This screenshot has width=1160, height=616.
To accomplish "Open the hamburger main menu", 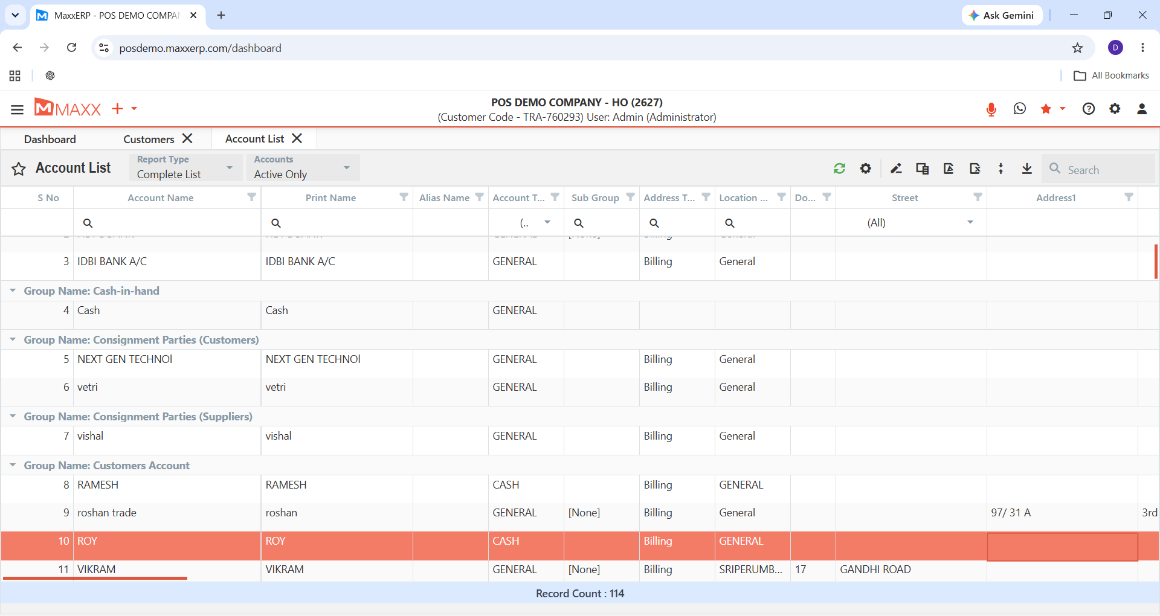I will coord(17,109).
